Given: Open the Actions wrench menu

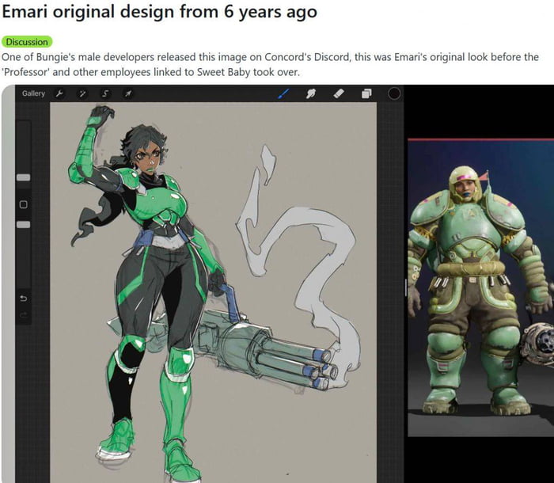Looking at the screenshot, I should click(x=60, y=93).
